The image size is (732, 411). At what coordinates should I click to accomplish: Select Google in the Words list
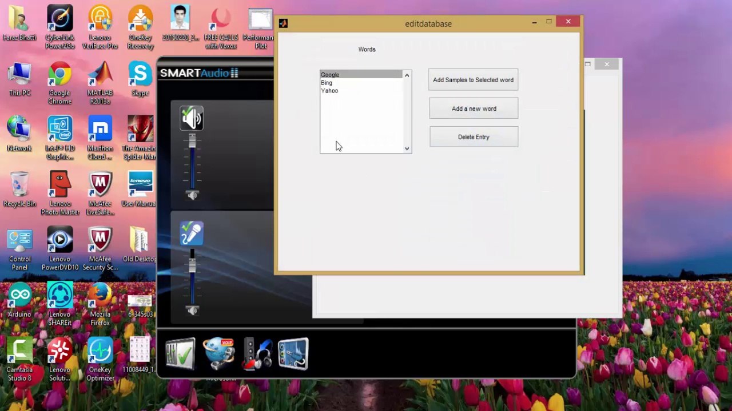point(361,75)
